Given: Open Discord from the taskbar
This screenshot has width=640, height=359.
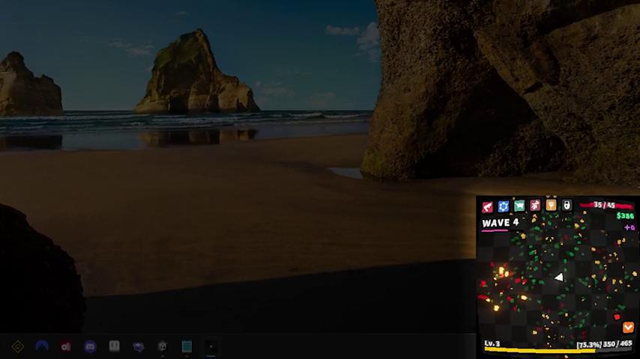Looking at the screenshot, I should point(90,346).
